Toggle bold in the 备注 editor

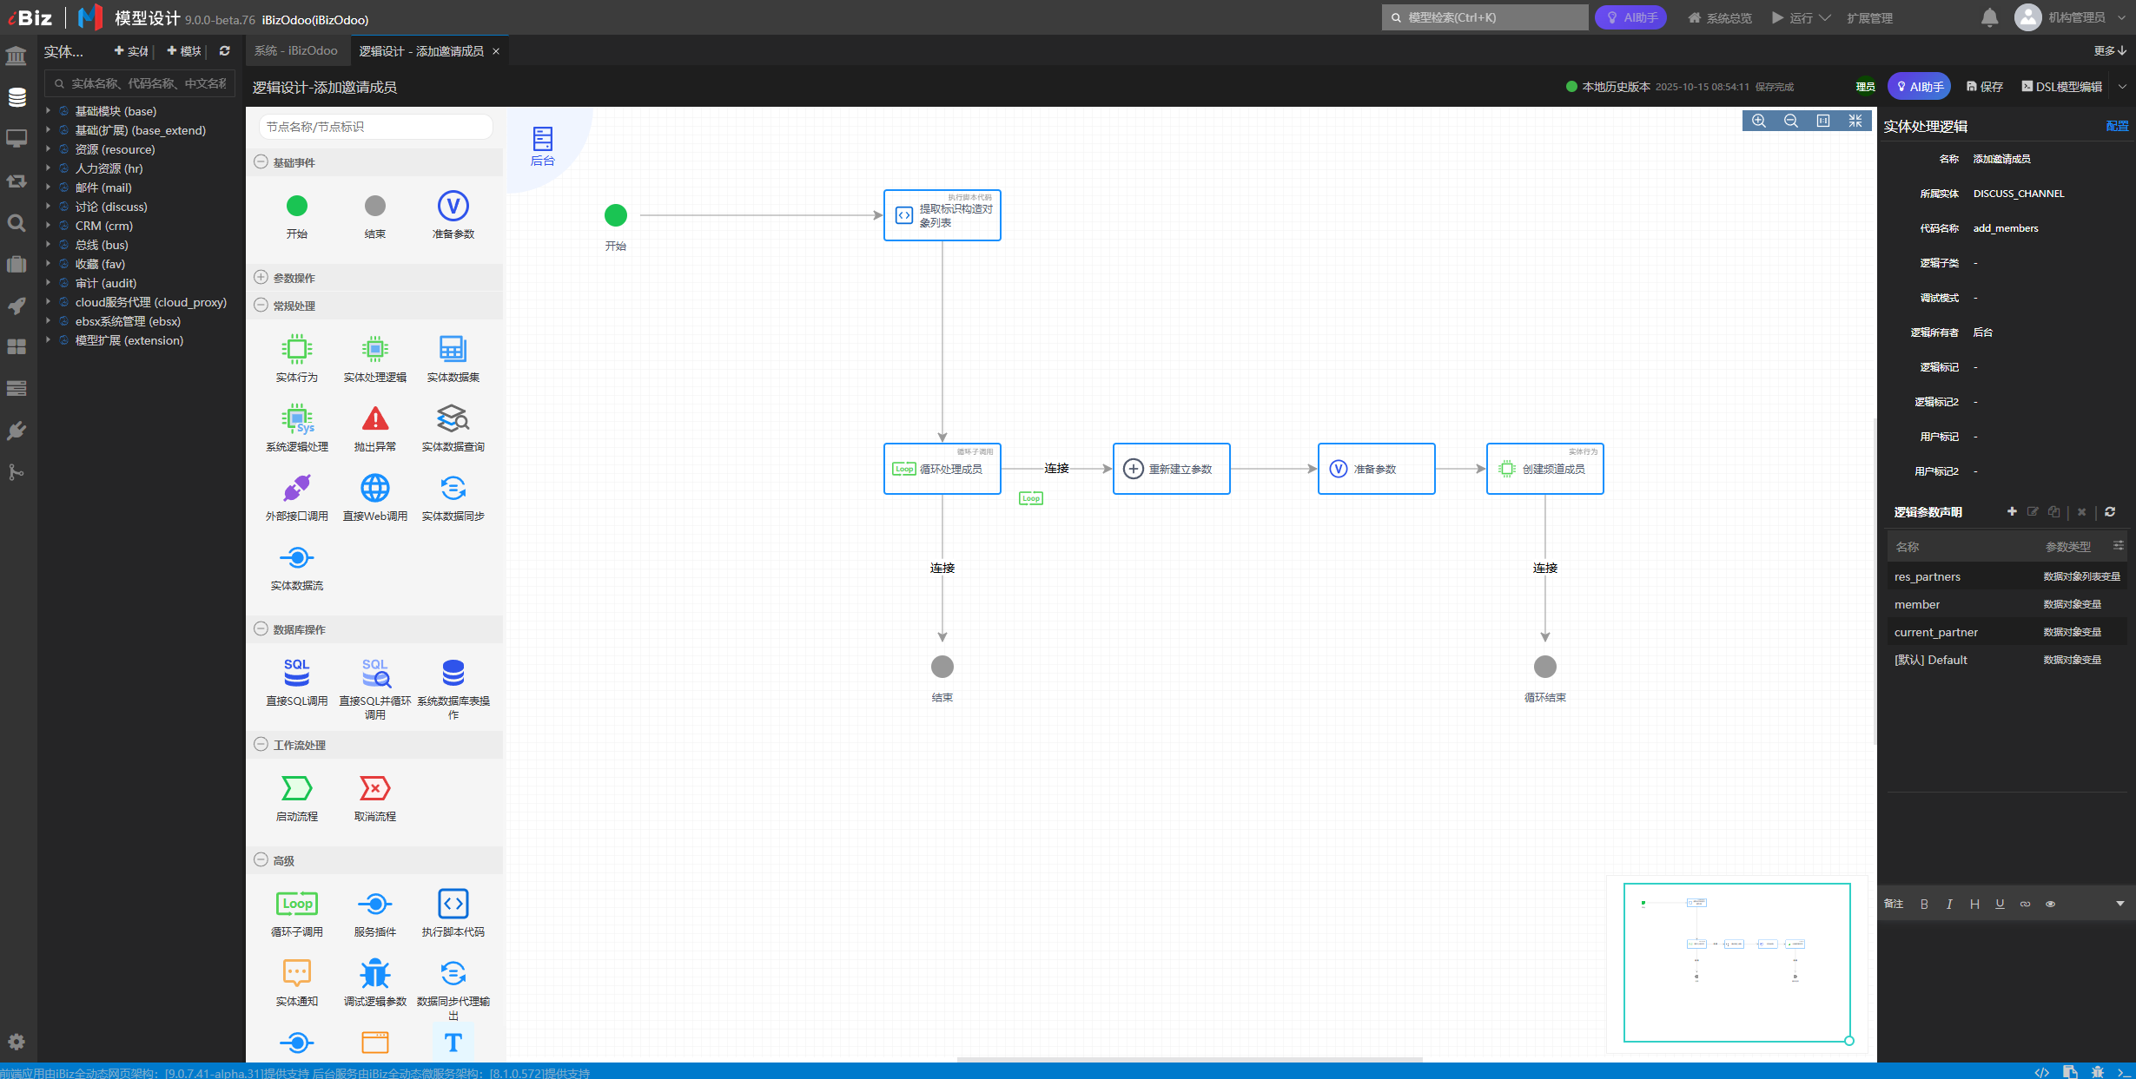[x=1924, y=904]
